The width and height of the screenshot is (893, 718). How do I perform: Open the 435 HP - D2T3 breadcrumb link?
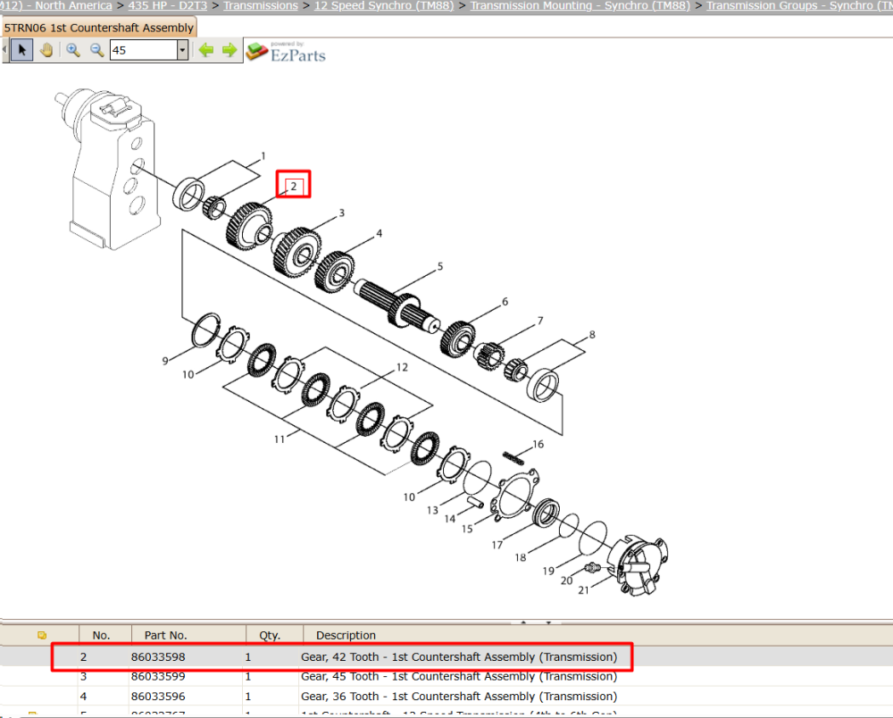pos(168,5)
